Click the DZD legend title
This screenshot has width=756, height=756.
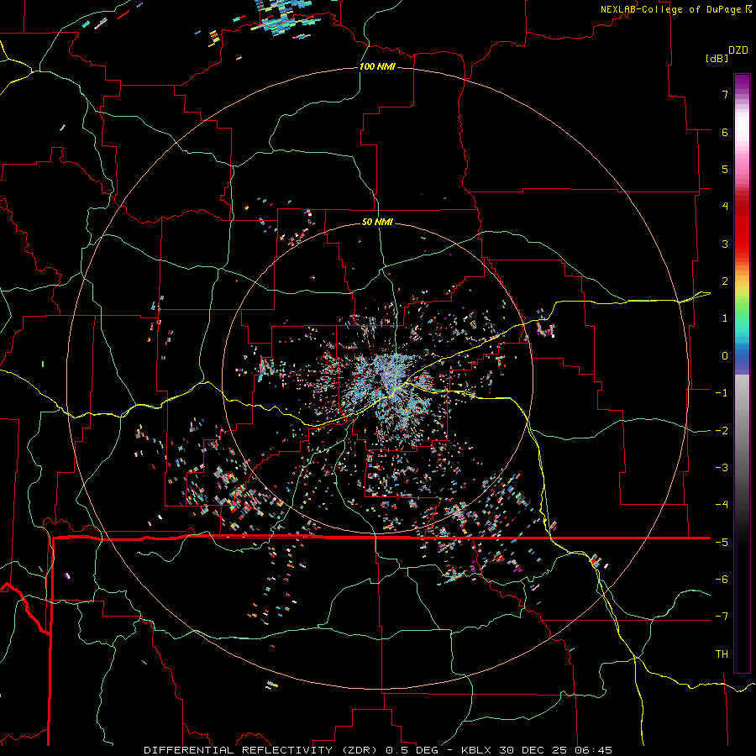pyautogui.click(x=738, y=50)
